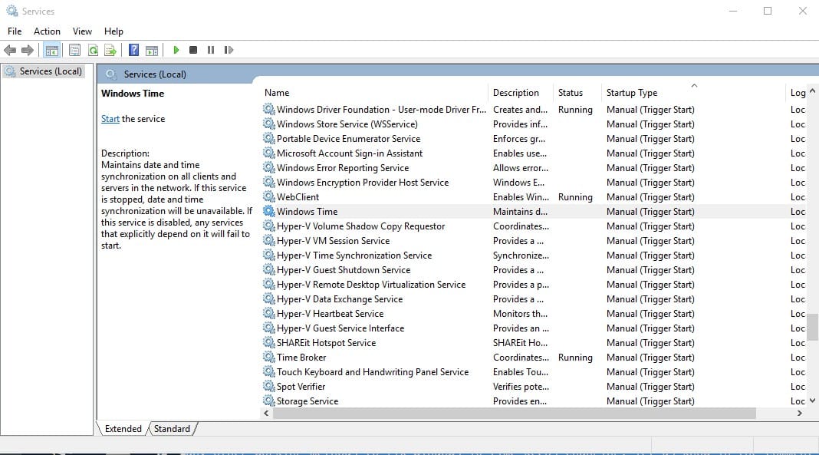Open the Action menu

pyautogui.click(x=47, y=31)
